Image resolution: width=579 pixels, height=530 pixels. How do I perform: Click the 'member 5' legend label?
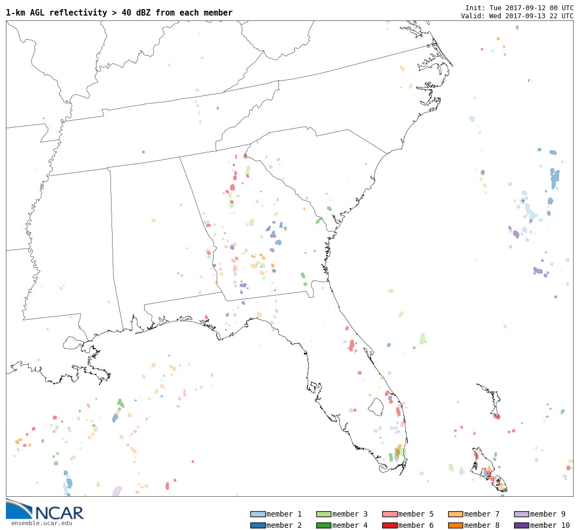click(416, 514)
